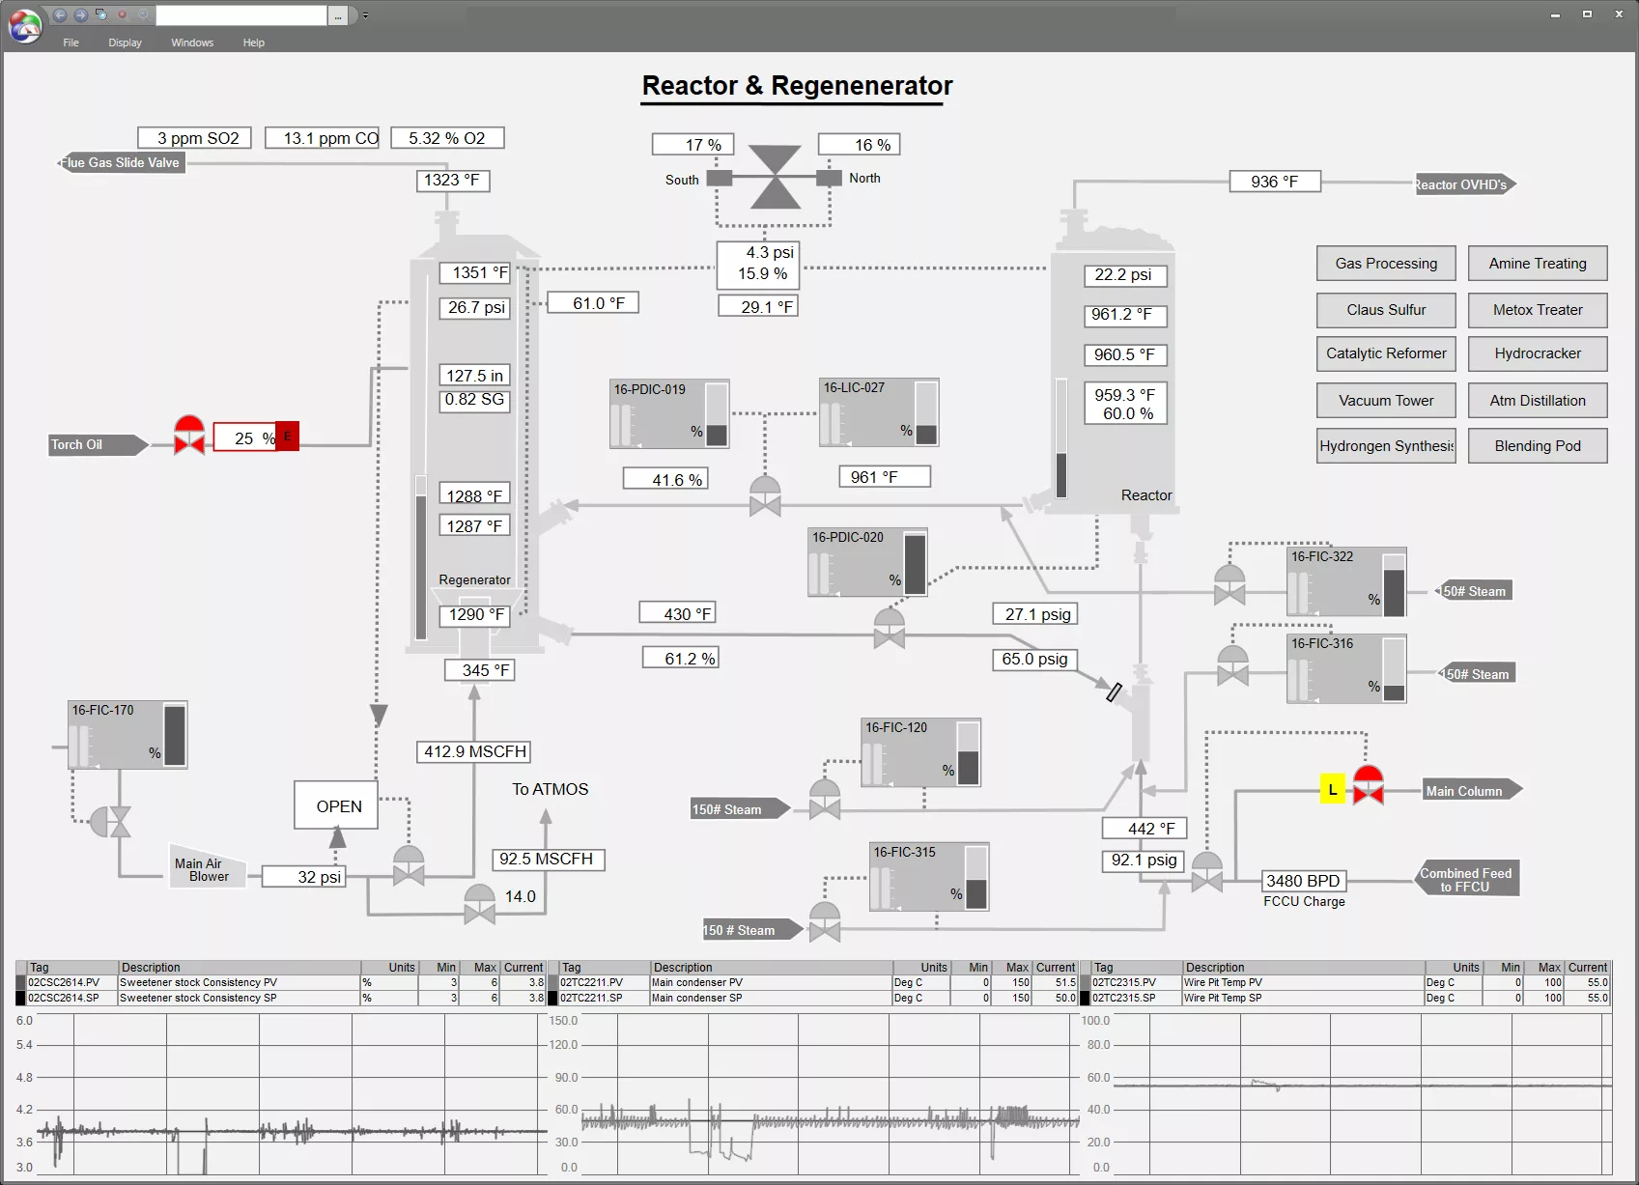Click the 02TC2315.PV Wire Pit Temp row
The width and height of the screenshot is (1639, 1185).
pyautogui.click(x=1344, y=982)
